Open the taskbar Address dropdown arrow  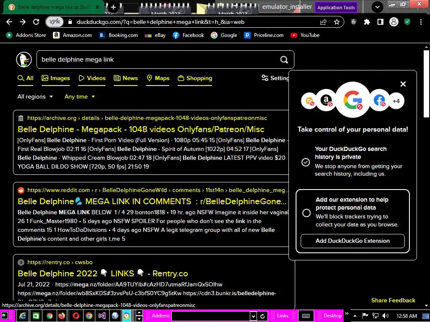pos(253,316)
